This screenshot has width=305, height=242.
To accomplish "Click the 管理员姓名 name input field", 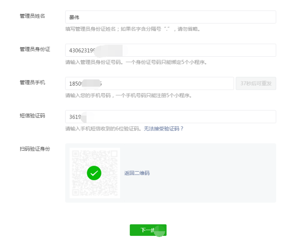I will 171,17.
